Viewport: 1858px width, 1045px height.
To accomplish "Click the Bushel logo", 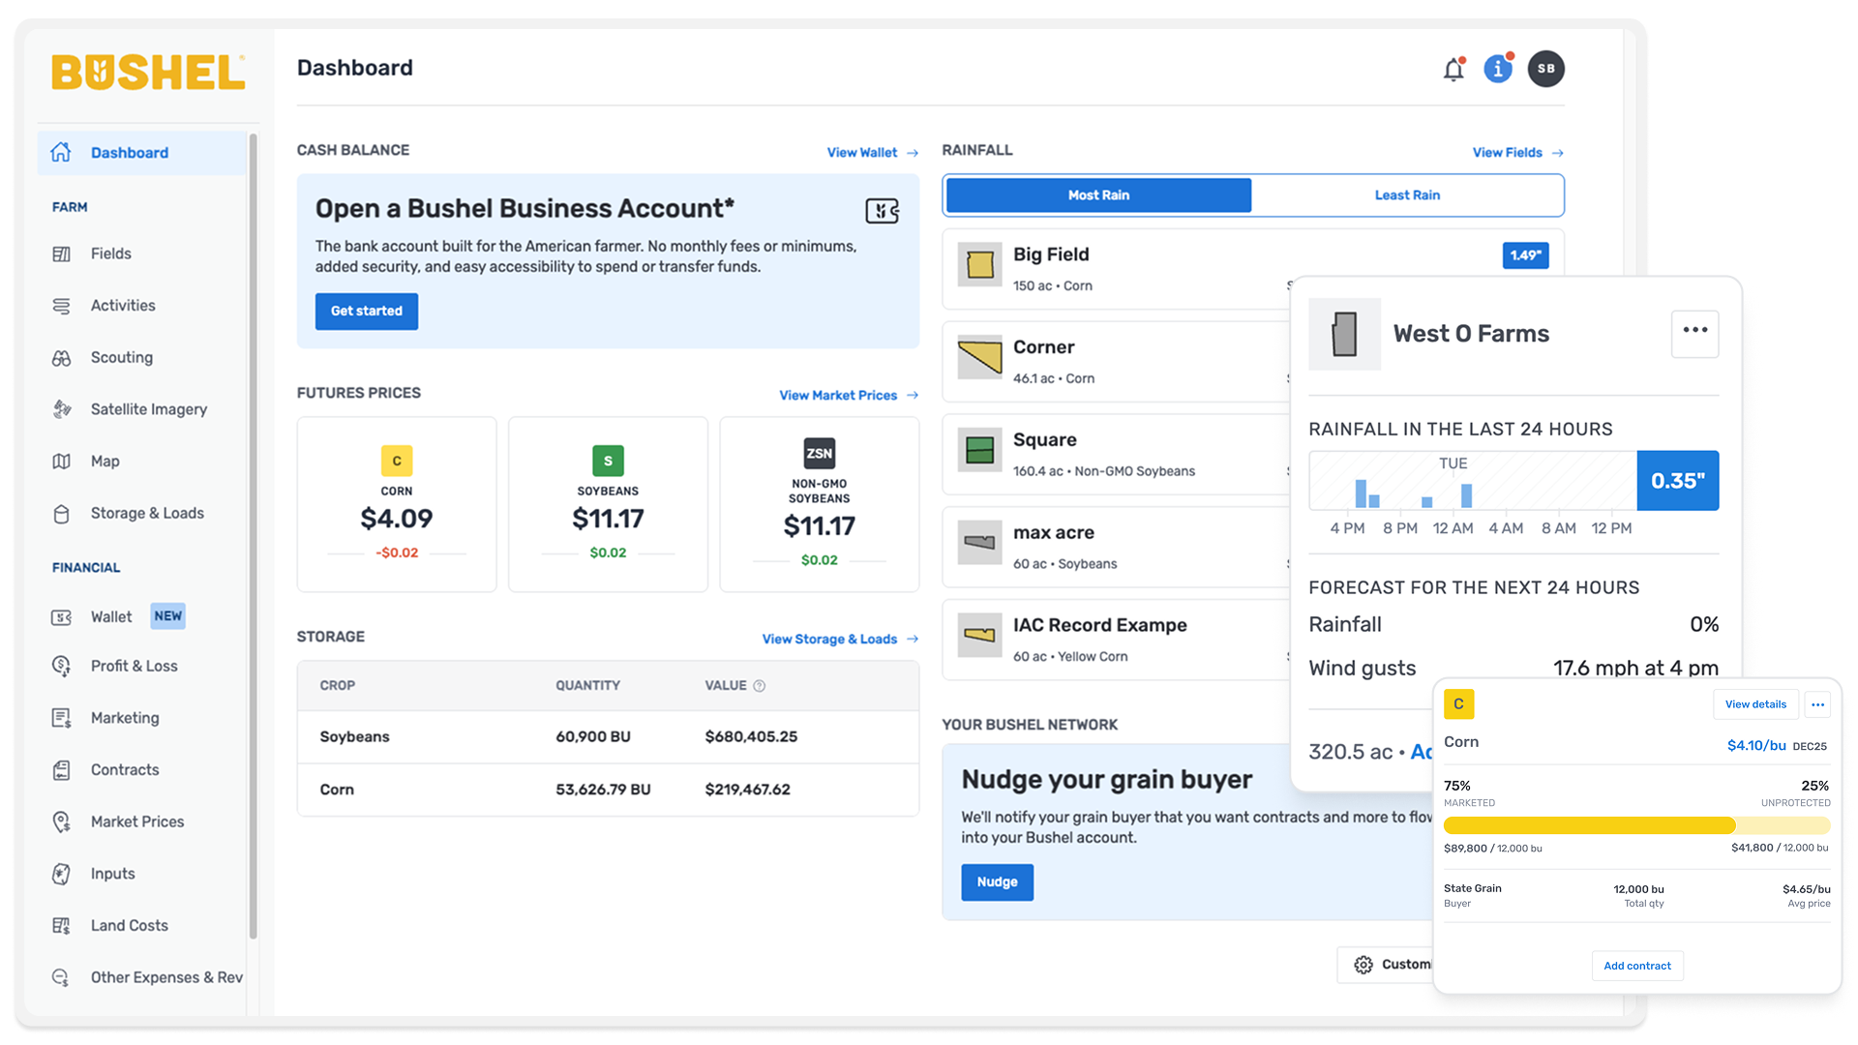I will [148, 73].
